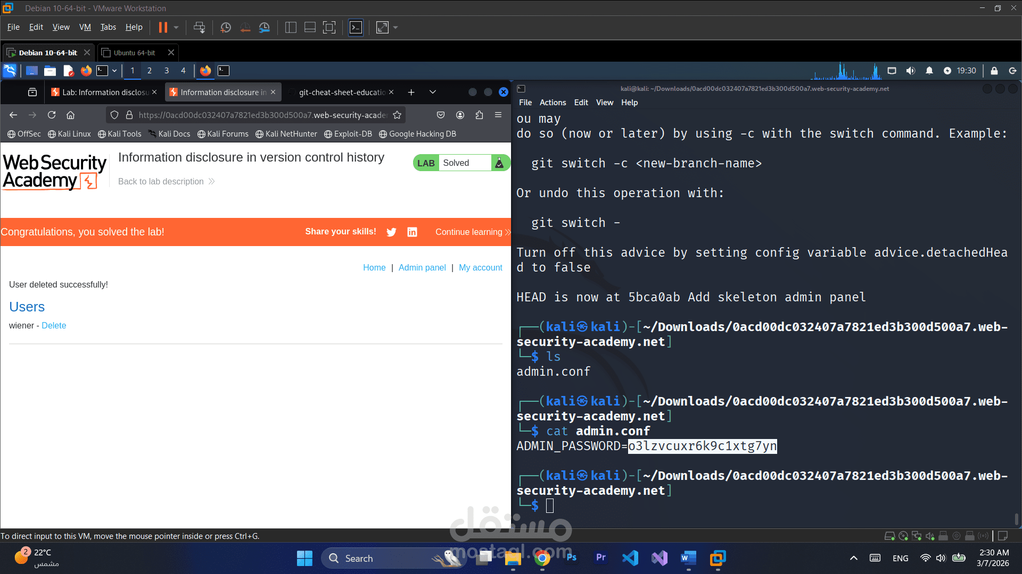Take a VM snapshot with the clock-plus icon
The width and height of the screenshot is (1022, 574).
point(226,27)
